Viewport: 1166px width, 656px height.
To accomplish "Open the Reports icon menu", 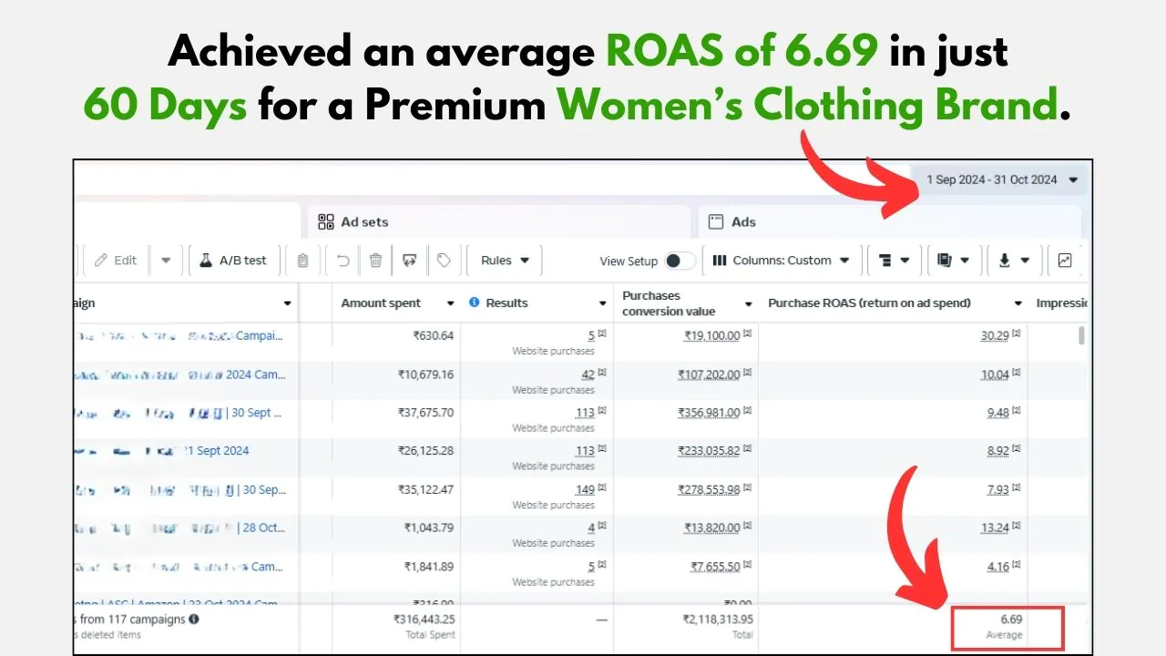I will (x=954, y=261).
